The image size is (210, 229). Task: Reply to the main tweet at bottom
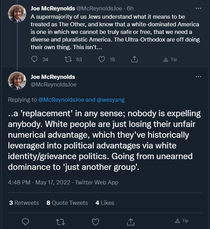(25, 221)
